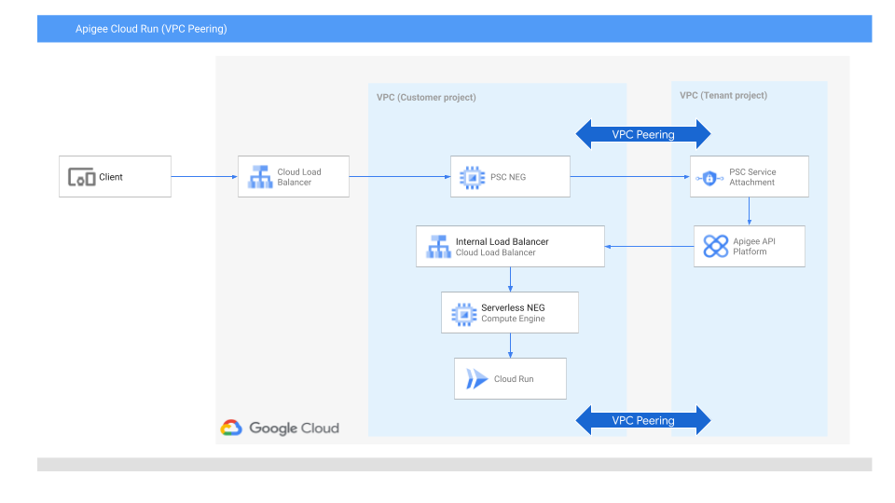Select the 'PSC NEG' label

tap(508, 177)
